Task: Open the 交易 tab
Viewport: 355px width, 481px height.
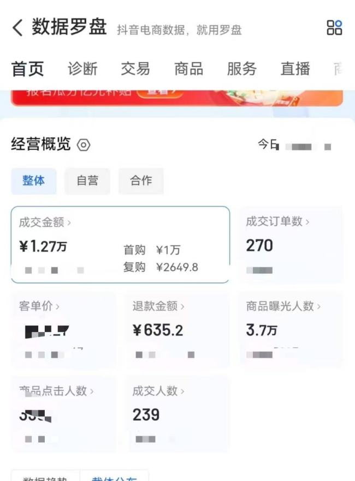Action: [135, 69]
